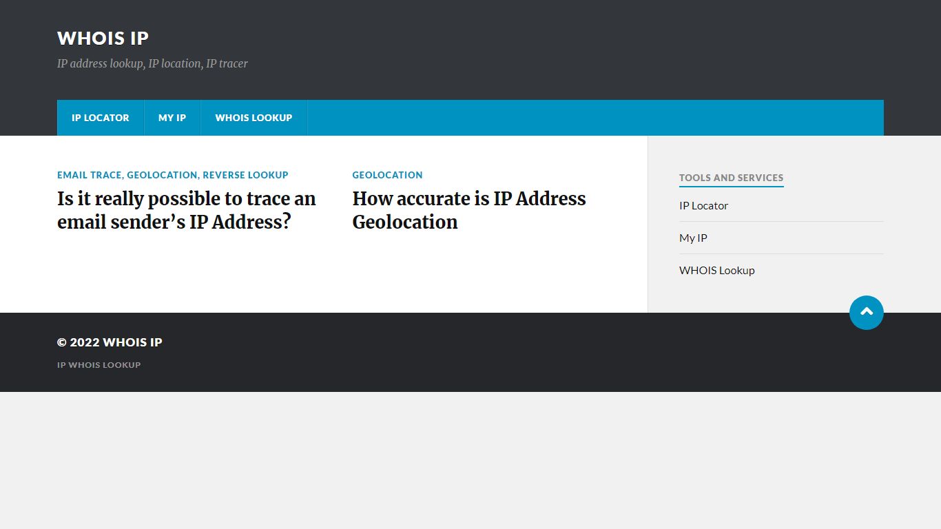This screenshot has height=529, width=941.
Task: Open GEOLOCATION category above the email article
Action: (162, 175)
